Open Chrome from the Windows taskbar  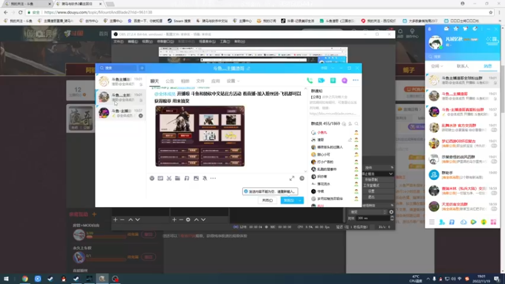coord(25,279)
